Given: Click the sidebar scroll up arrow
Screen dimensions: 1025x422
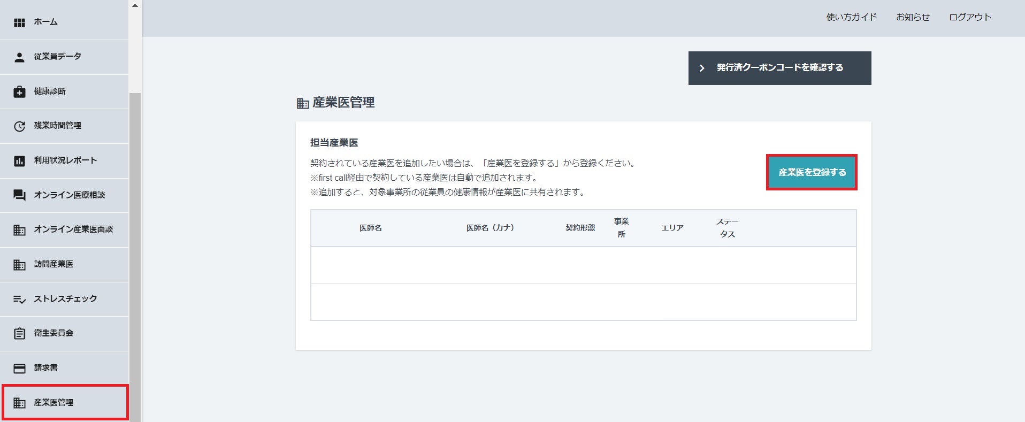Looking at the screenshot, I should click(x=135, y=5).
